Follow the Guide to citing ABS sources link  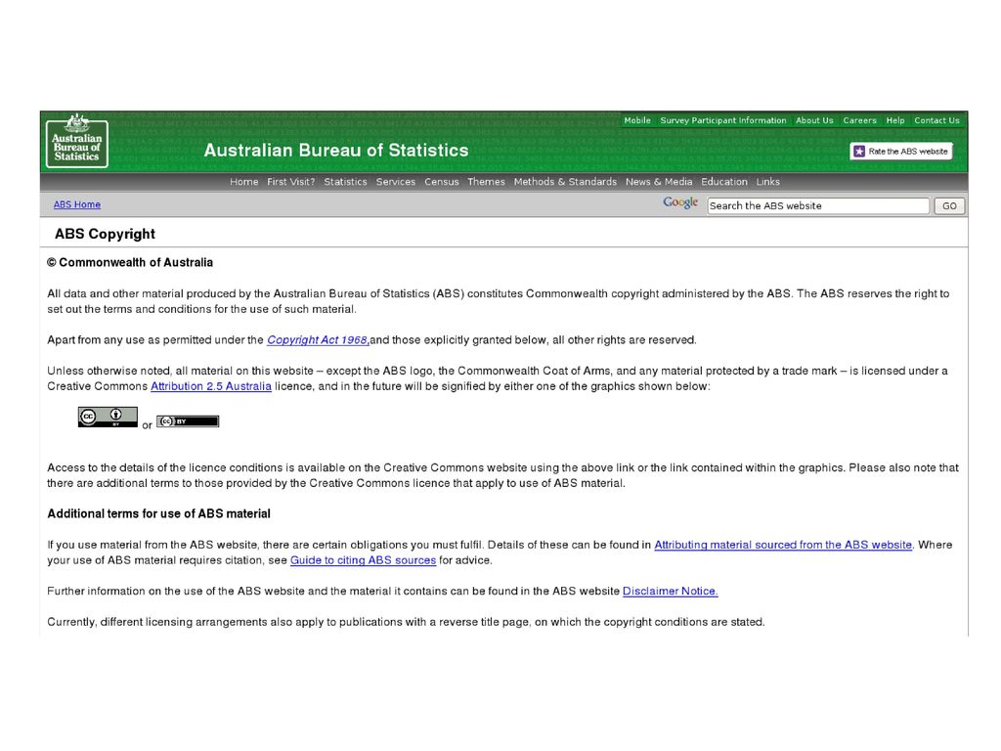tap(364, 560)
